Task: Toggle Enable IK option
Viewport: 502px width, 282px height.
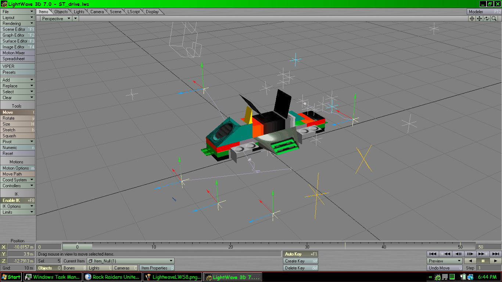Action: coord(18,200)
